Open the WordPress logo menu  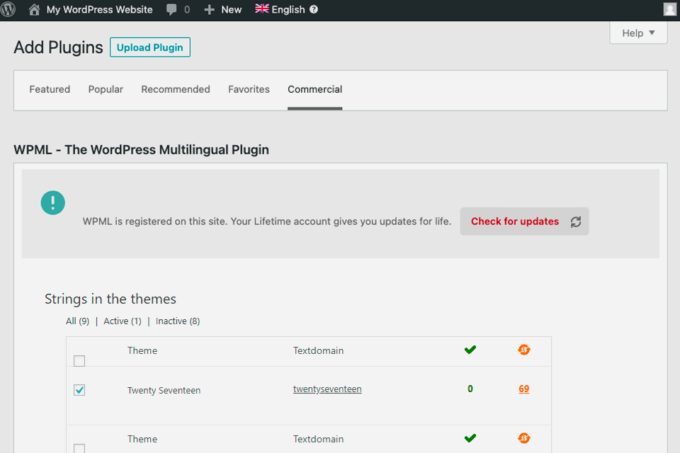pos(8,9)
